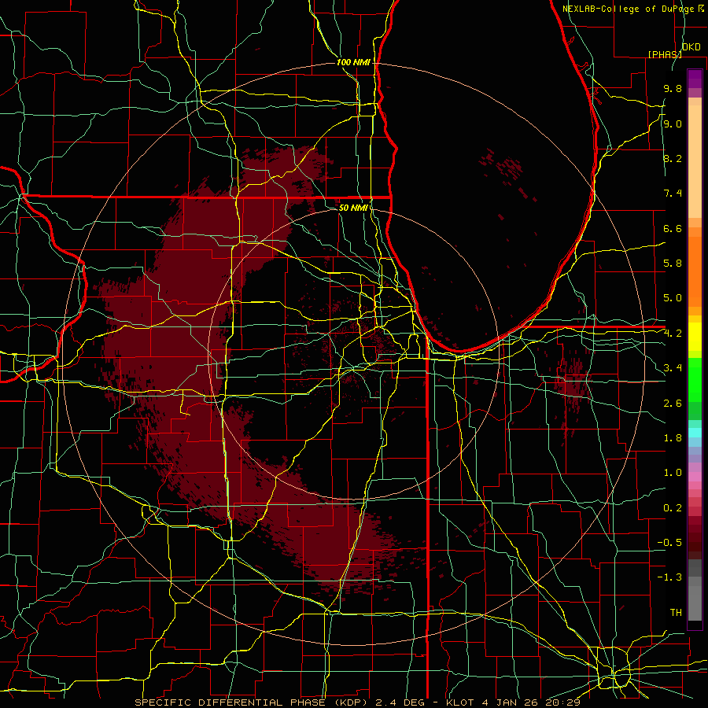This screenshot has height=708, width=708.
Task: Select the orange segment of the color bar
Action: click(695, 271)
